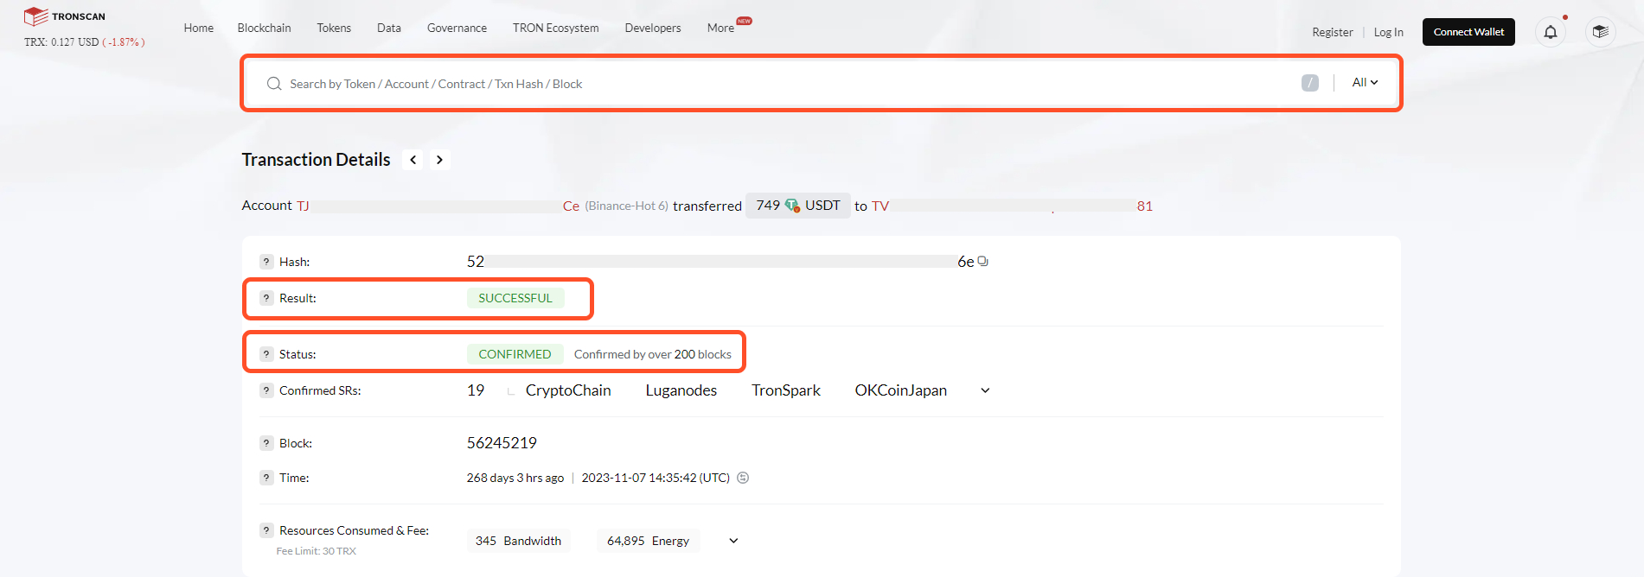1644x577 pixels.
Task: Click the help icon next to Status
Action: 266,354
